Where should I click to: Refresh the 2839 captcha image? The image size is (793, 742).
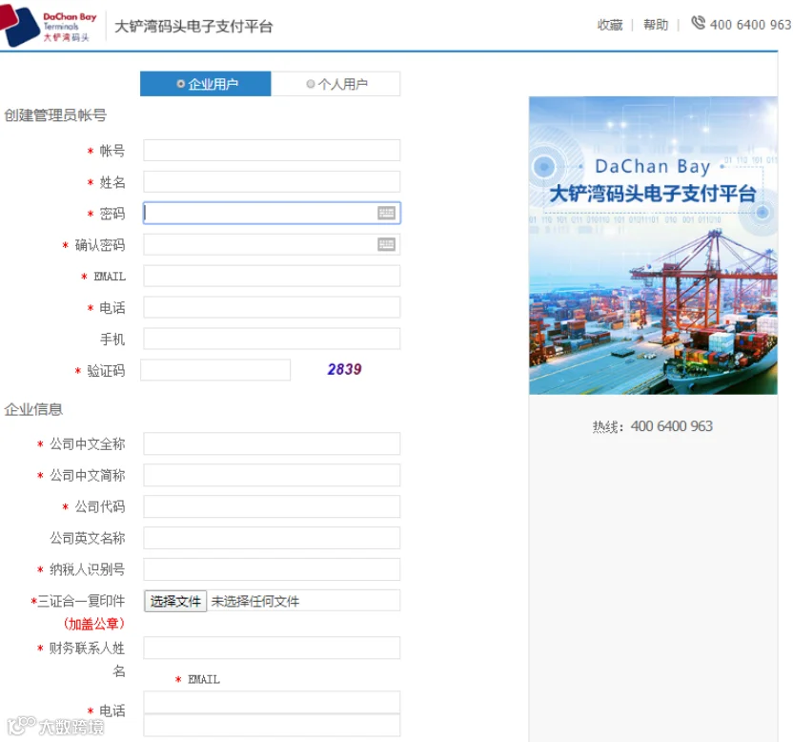(344, 369)
